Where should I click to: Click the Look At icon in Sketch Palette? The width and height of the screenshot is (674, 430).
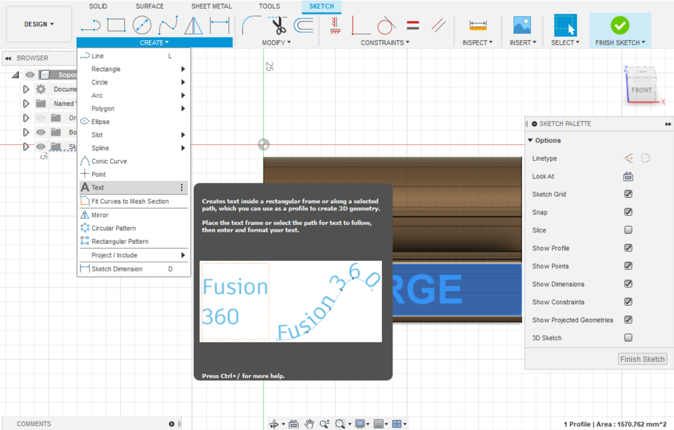point(628,177)
